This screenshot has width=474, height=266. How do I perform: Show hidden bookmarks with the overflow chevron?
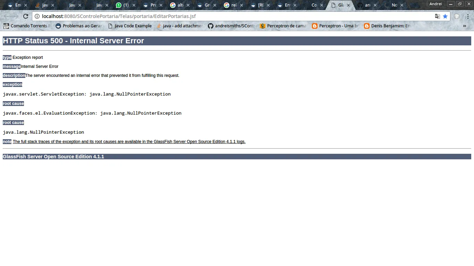tap(465, 26)
